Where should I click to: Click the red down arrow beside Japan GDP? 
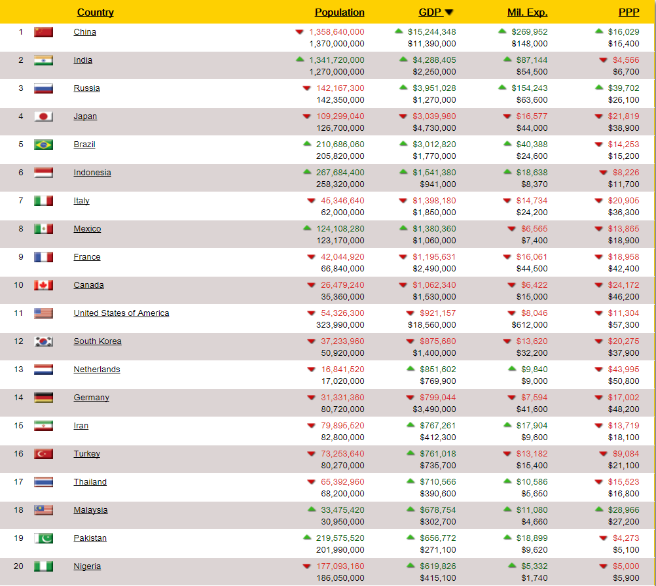point(403,116)
